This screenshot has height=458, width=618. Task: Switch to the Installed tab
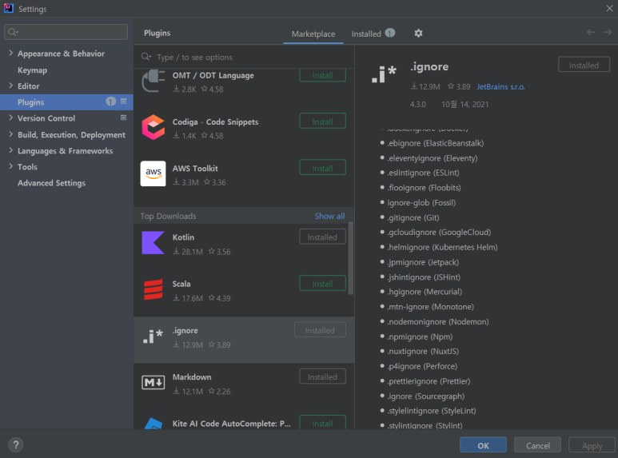point(366,34)
